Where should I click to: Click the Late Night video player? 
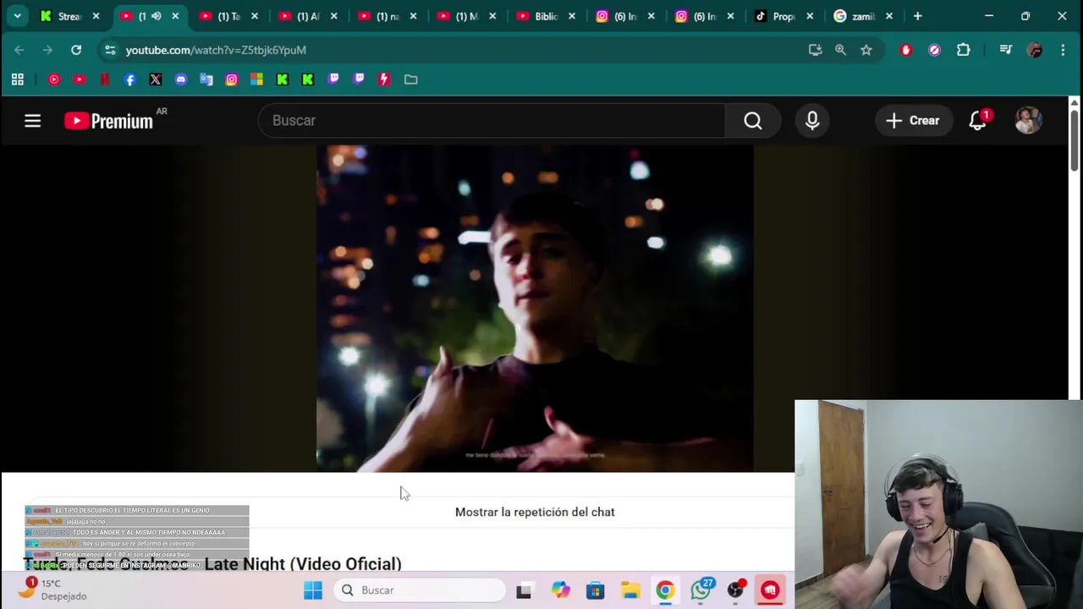(x=535, y=309)
